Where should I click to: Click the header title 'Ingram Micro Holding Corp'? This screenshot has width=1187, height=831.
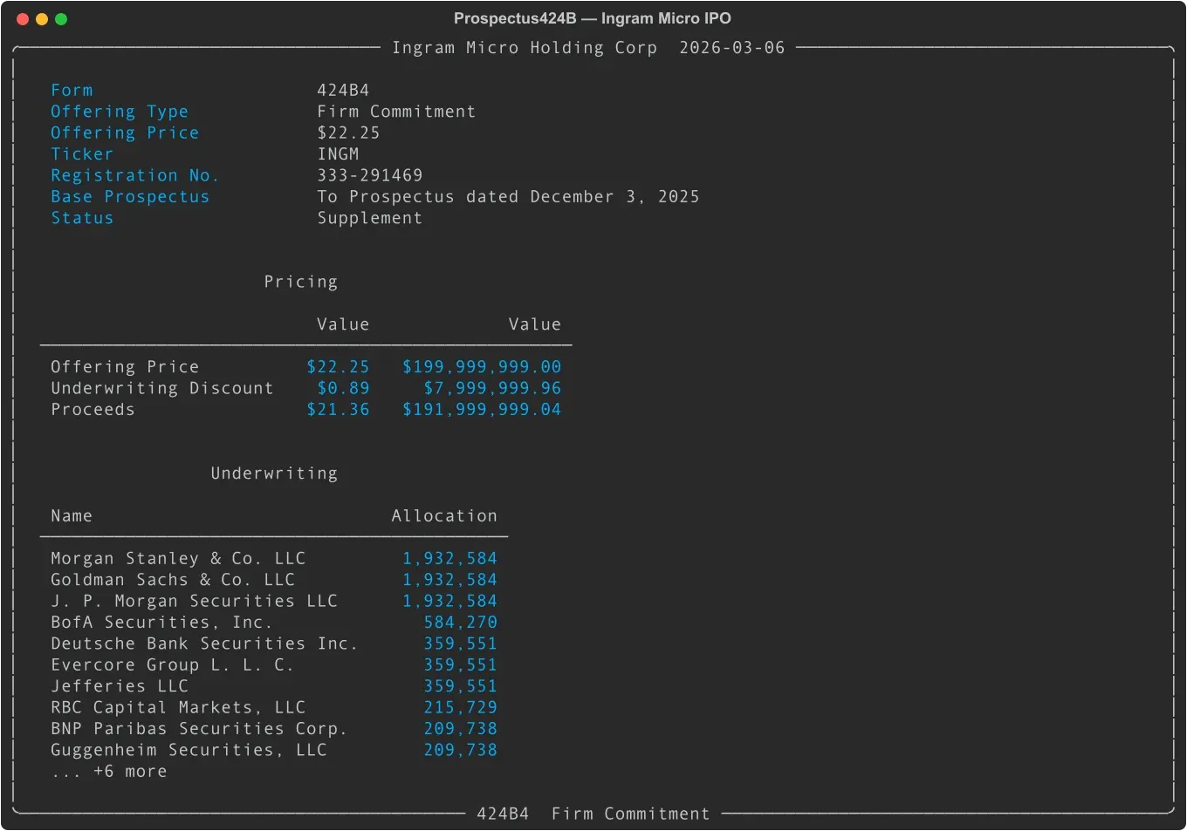coord(525,48)
